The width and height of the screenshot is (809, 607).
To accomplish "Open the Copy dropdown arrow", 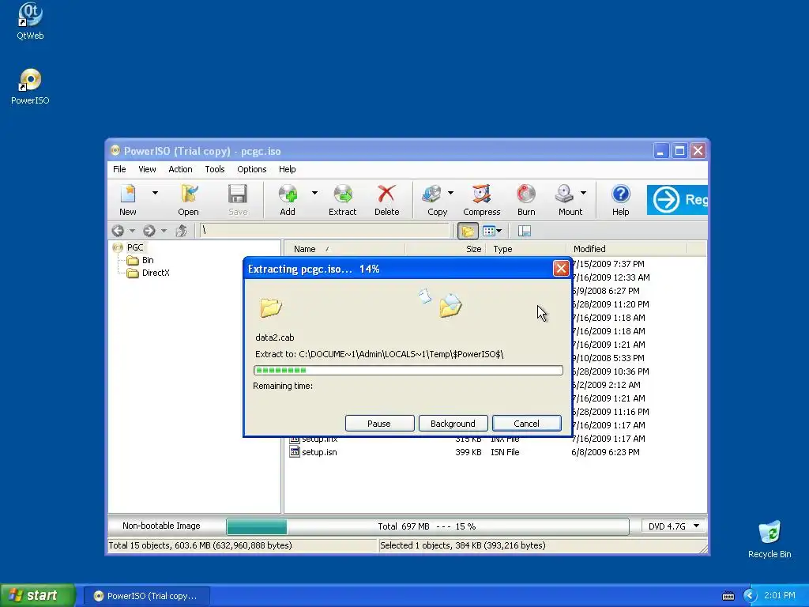I will (x=450, y=193).
